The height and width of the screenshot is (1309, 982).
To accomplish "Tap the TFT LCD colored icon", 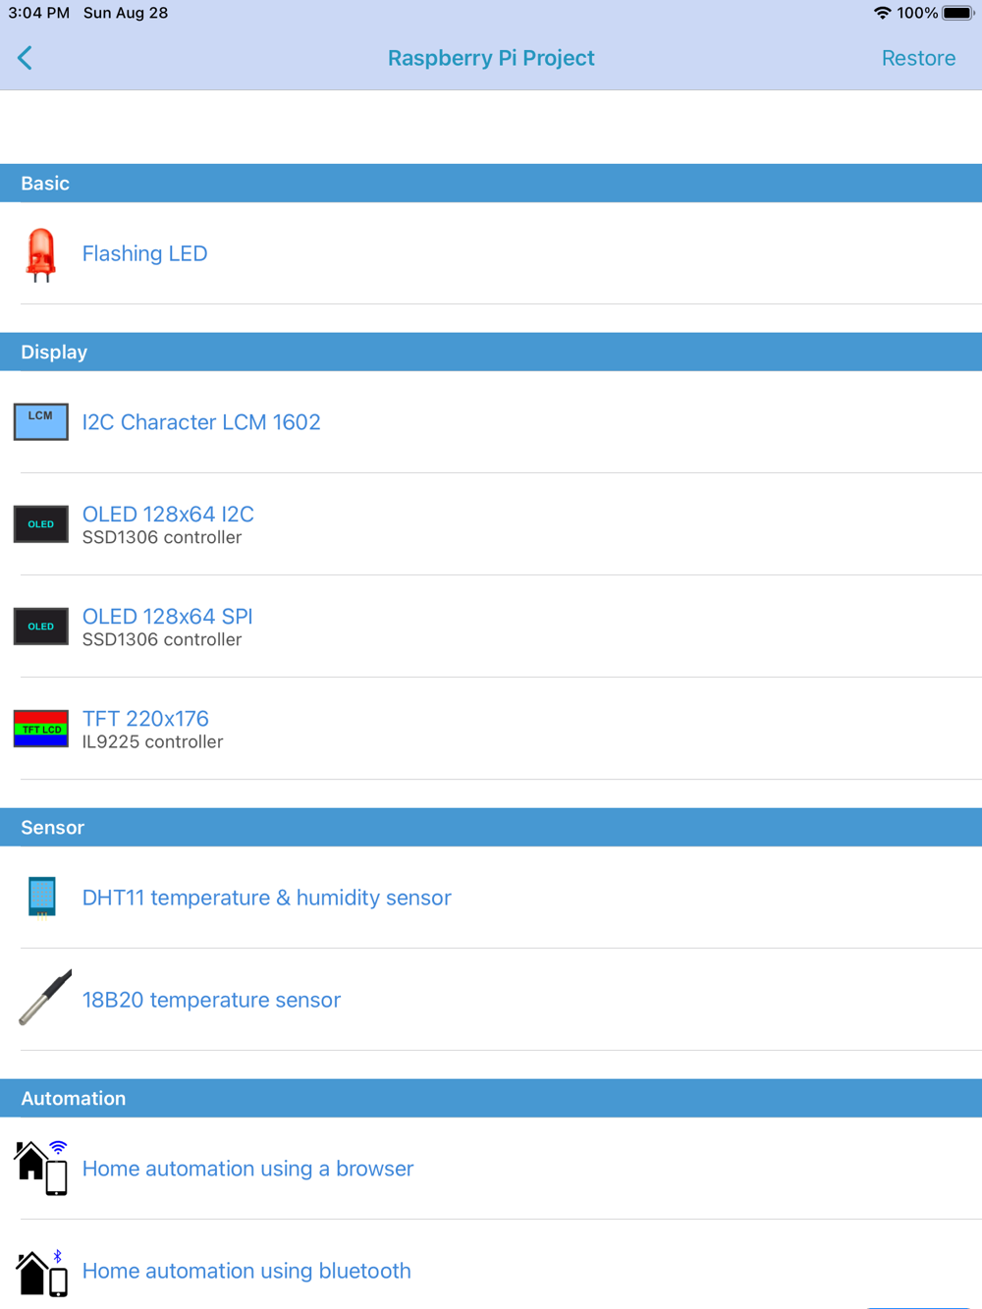I will (41, 729).
